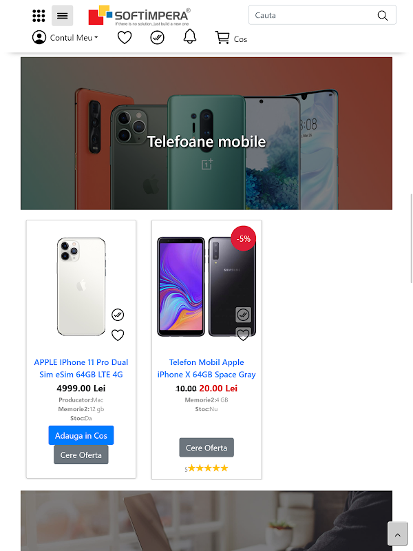
Task: Open the Cos shopping cart
Action: (231, 38)
